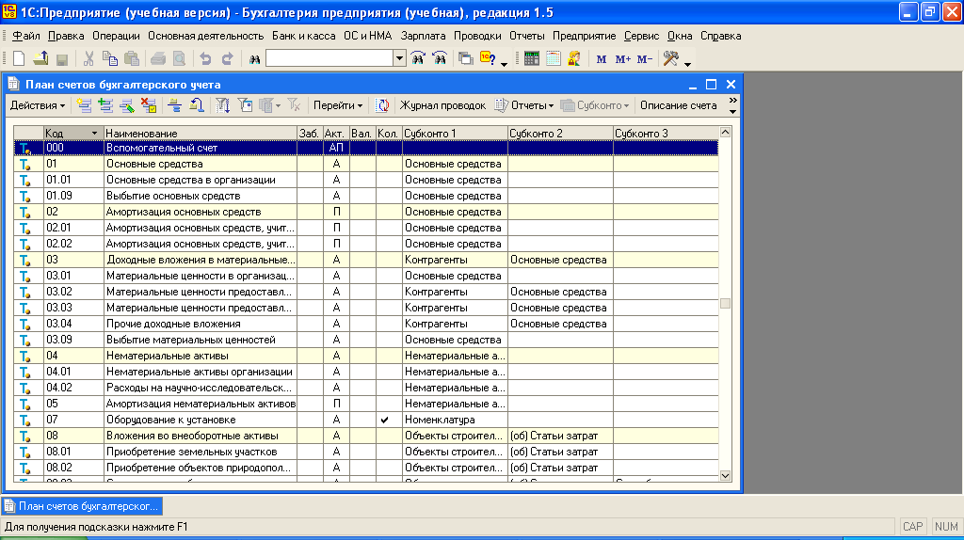Screen dimensions: 964x540
Task: Click the Описание счета button
Action: coord(678,105)
